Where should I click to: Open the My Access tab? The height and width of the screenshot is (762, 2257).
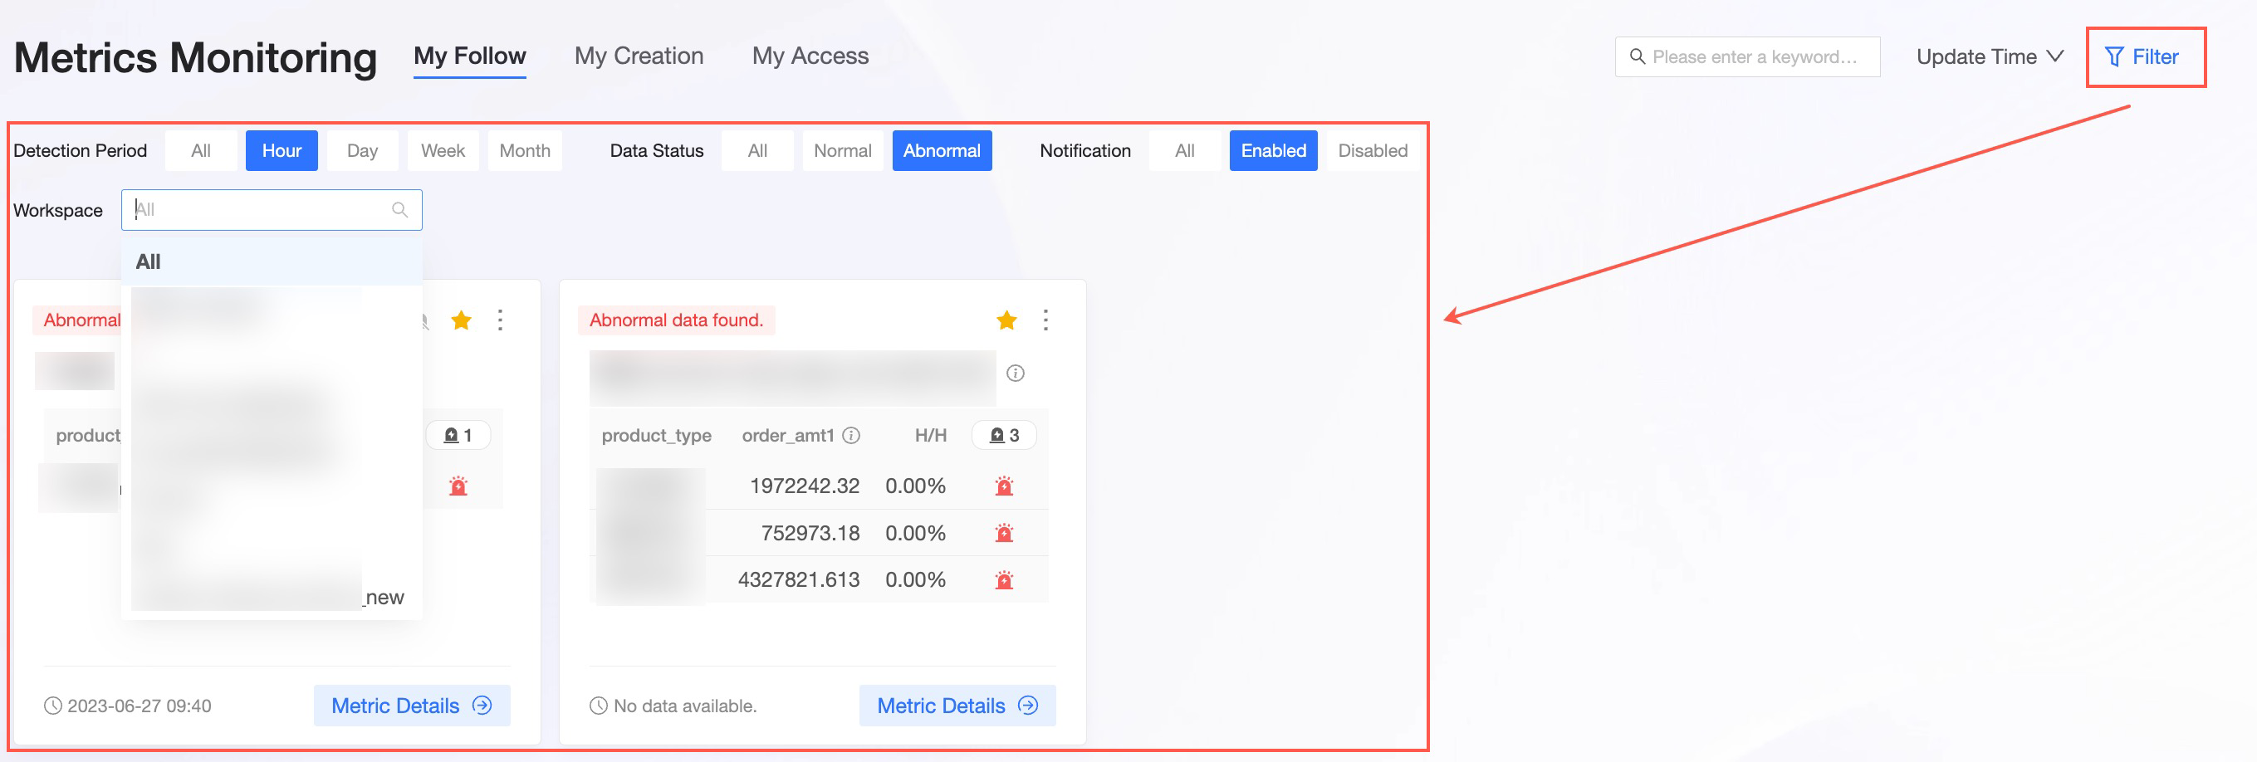pyautogui.click(x=810, y=56)
